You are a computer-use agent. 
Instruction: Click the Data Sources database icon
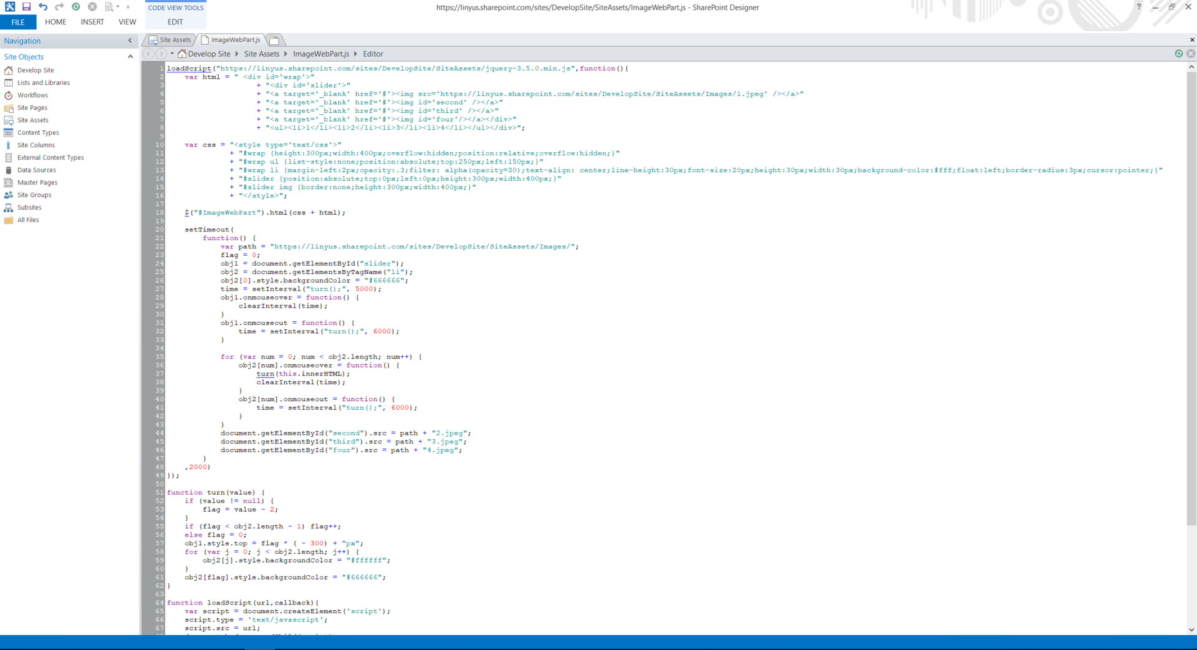(x=9, y=170)
